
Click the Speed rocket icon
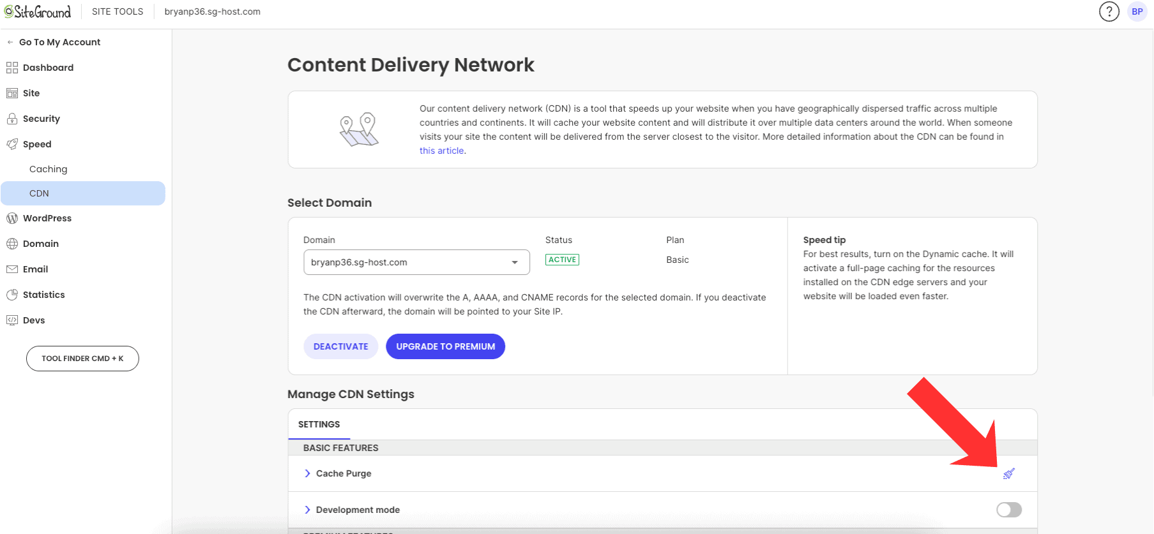click(x=12, y=144)
